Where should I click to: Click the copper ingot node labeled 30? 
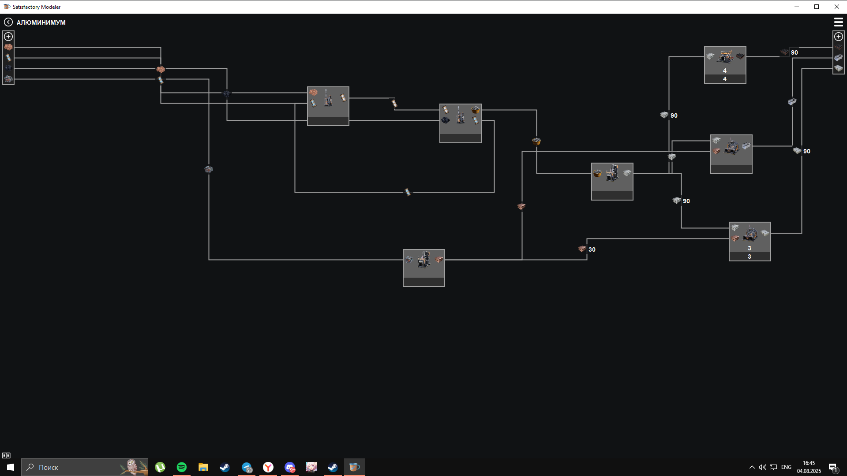pyautogui.click(x=582, y=249)
